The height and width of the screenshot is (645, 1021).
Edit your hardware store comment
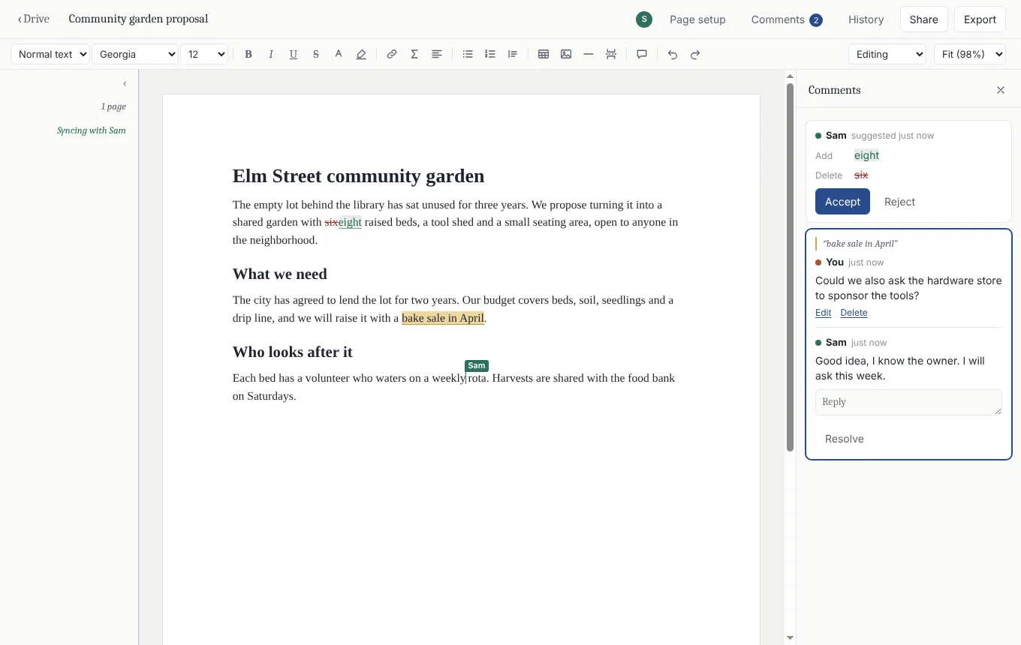coord(823,313)
